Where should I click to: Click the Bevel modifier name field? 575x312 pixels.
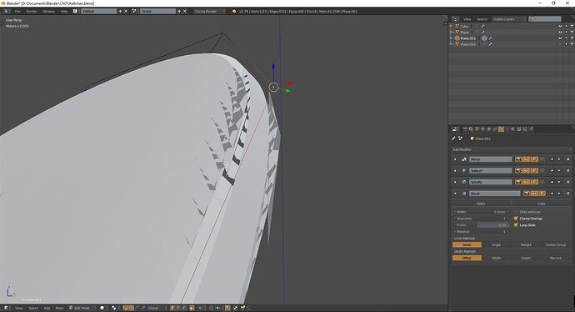[x=495, y=194]
